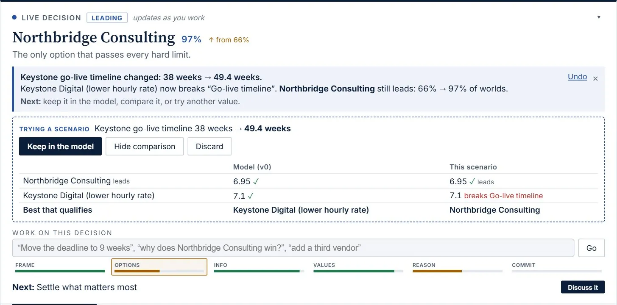Open Discuss it

pyautogui.click(x=583, y=287)
